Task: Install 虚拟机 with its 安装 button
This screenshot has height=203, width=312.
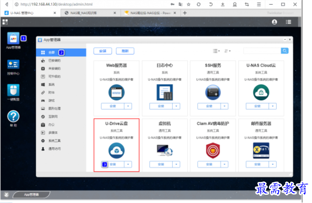Action: [161, 164]
